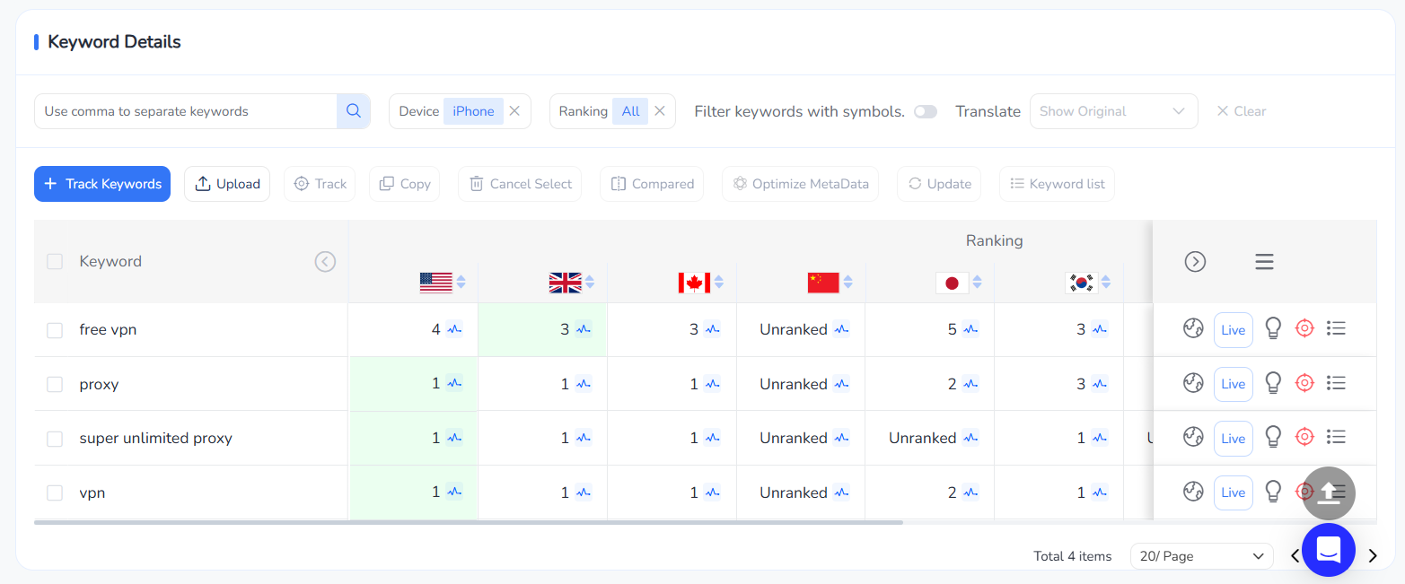Expand the 20/ Page size dropdown
This screenshot has height=584, width=1405.
1200,556
